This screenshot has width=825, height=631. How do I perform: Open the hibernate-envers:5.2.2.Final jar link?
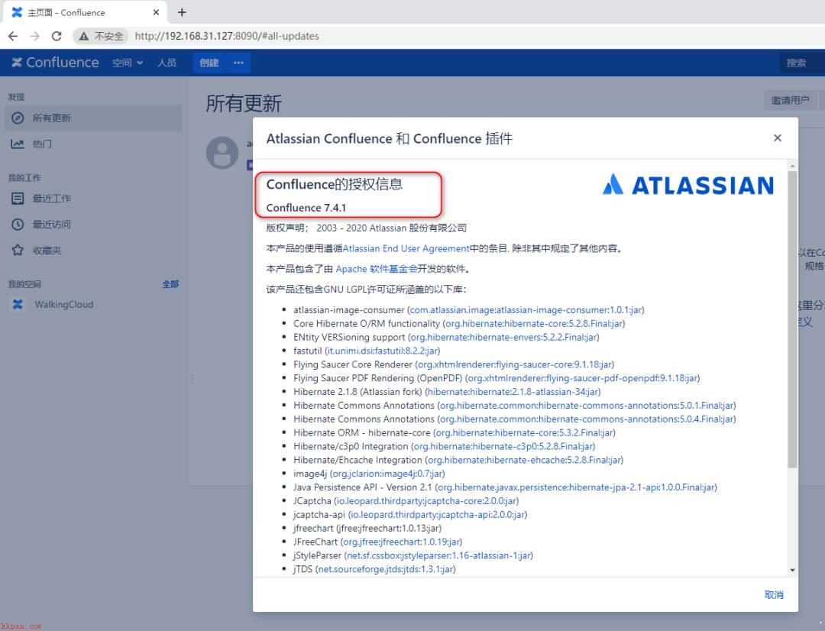click(503, 338)
